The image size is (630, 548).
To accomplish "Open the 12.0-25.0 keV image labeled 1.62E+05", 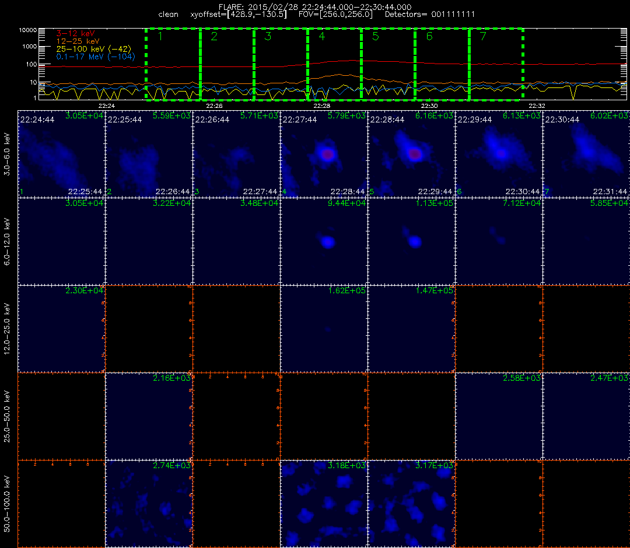I will click(x=324, y=329).
